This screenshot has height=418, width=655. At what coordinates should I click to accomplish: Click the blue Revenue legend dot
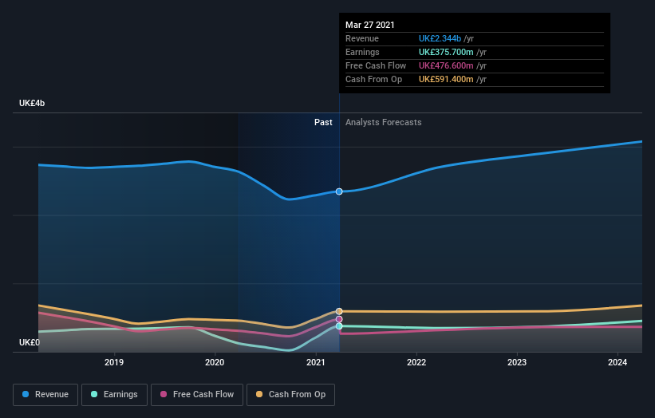(26, 394)
